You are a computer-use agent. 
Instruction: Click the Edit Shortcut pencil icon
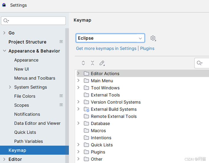102,63
